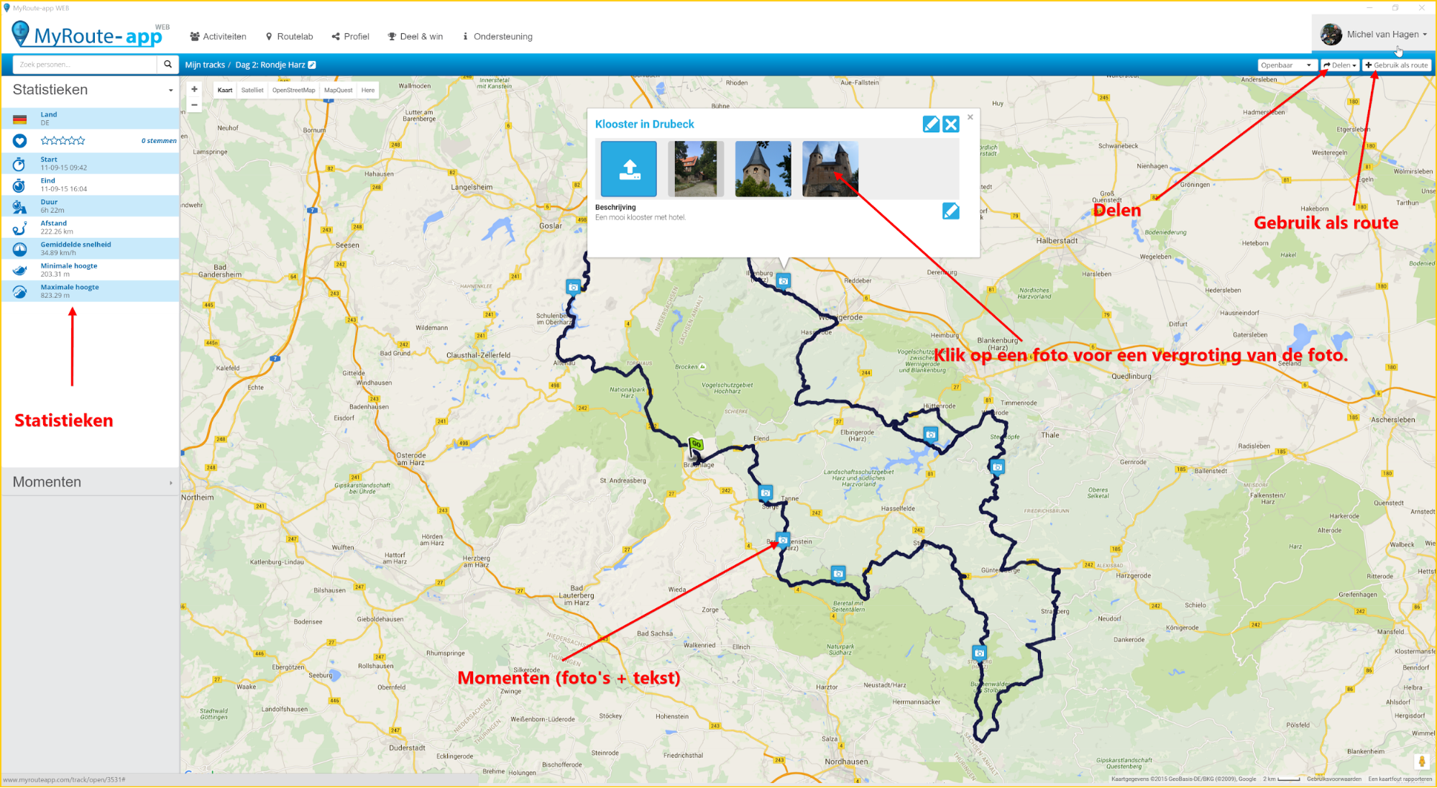Switch map to Satelliet view
The width and height of the screenshot is (1437, 788).
(252, 91)
